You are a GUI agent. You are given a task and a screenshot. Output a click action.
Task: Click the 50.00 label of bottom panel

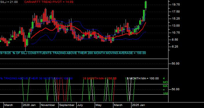(x=176, y=89)
